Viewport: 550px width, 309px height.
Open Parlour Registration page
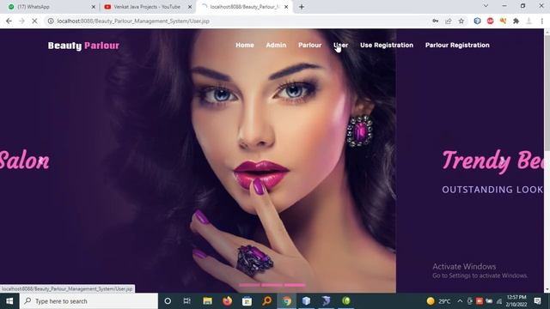tap(457, 45)
